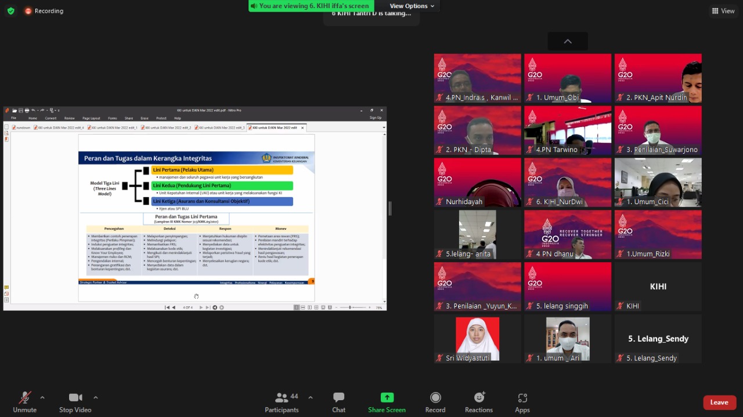This screenshot has width=743, height=417.
Task: Expand the View Options dropdown
Action: (412, 6)
